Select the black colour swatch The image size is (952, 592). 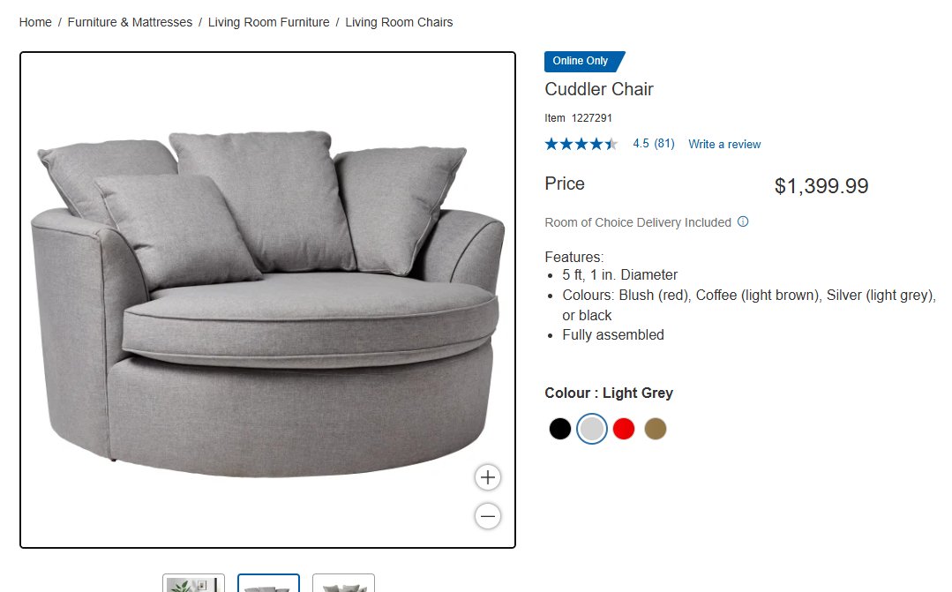pos(559,429)
